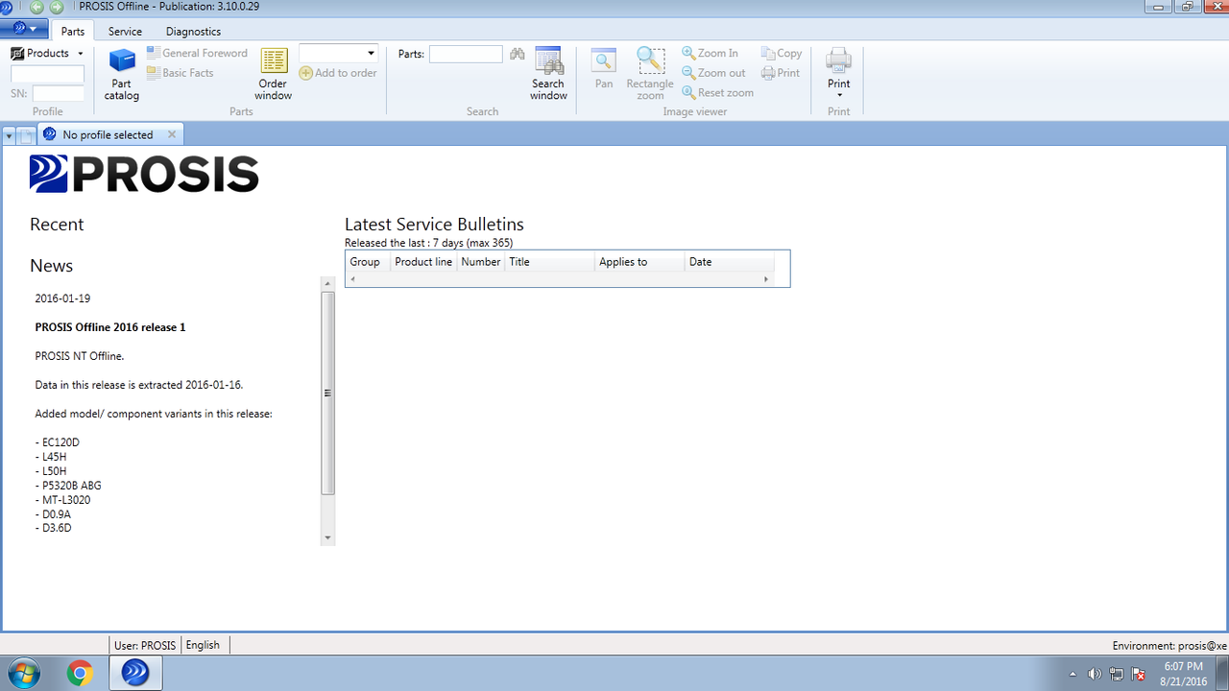This screenshot has width=1229, height=691.
Task: Click PROSIS taskbar icon
Action: [135, 673]
